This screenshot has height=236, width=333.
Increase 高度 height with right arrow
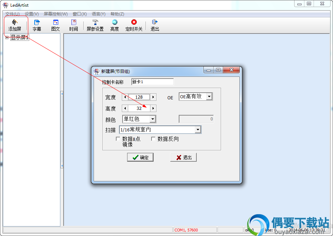point(153,108)
